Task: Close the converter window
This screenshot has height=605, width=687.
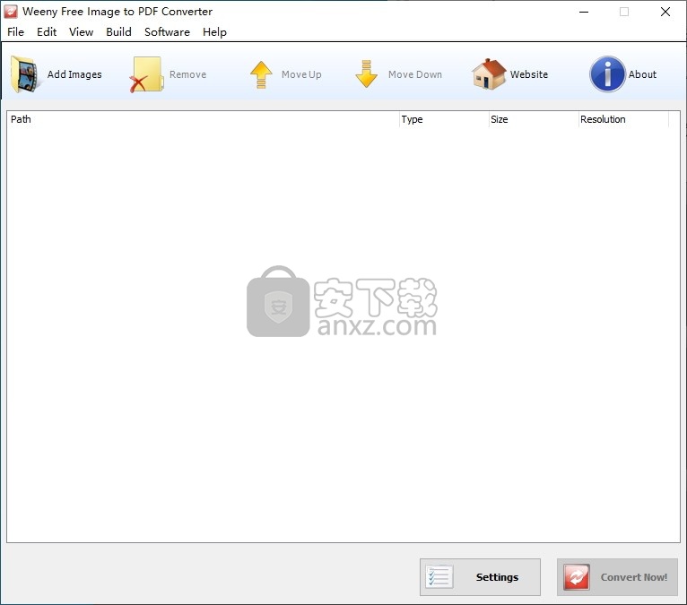Action: (x=665, y=12)
